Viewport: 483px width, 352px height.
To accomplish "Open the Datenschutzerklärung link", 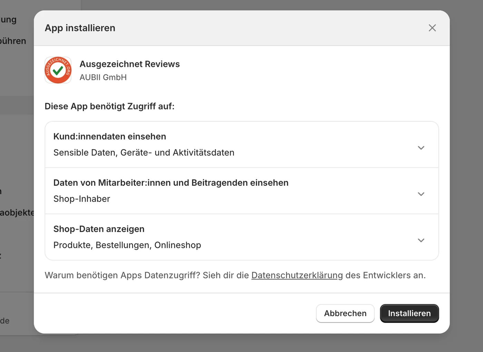I will (297, 275).
